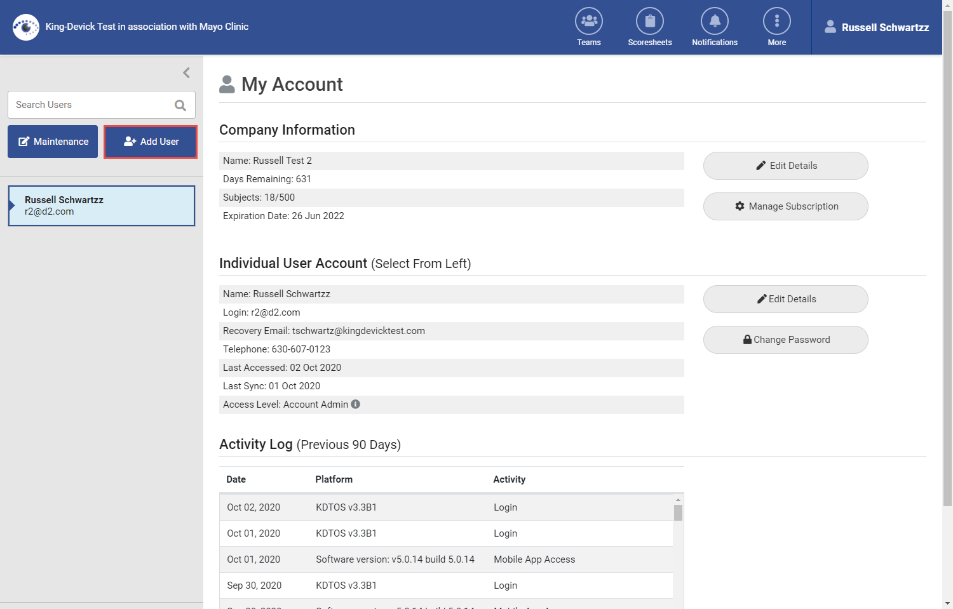Viewport: 953px width, 609px height.
Task: Edit Details for Individual User Account
Action: tap(785, 299)
